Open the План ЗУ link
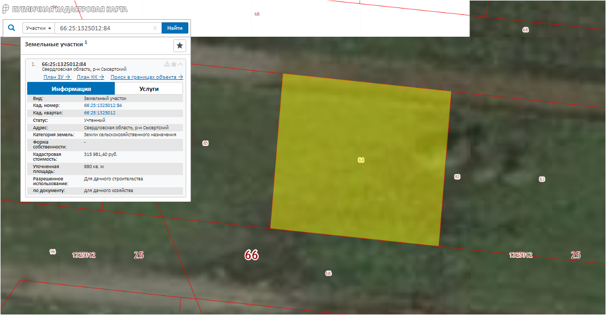This screenshot has height=315, width=606. [57, 77]
